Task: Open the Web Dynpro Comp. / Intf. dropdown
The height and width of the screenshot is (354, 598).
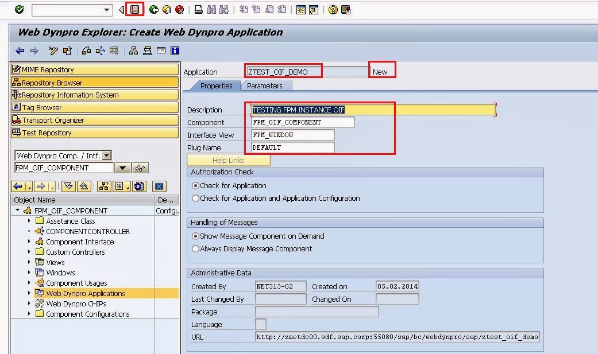Action: coord(107,155)
